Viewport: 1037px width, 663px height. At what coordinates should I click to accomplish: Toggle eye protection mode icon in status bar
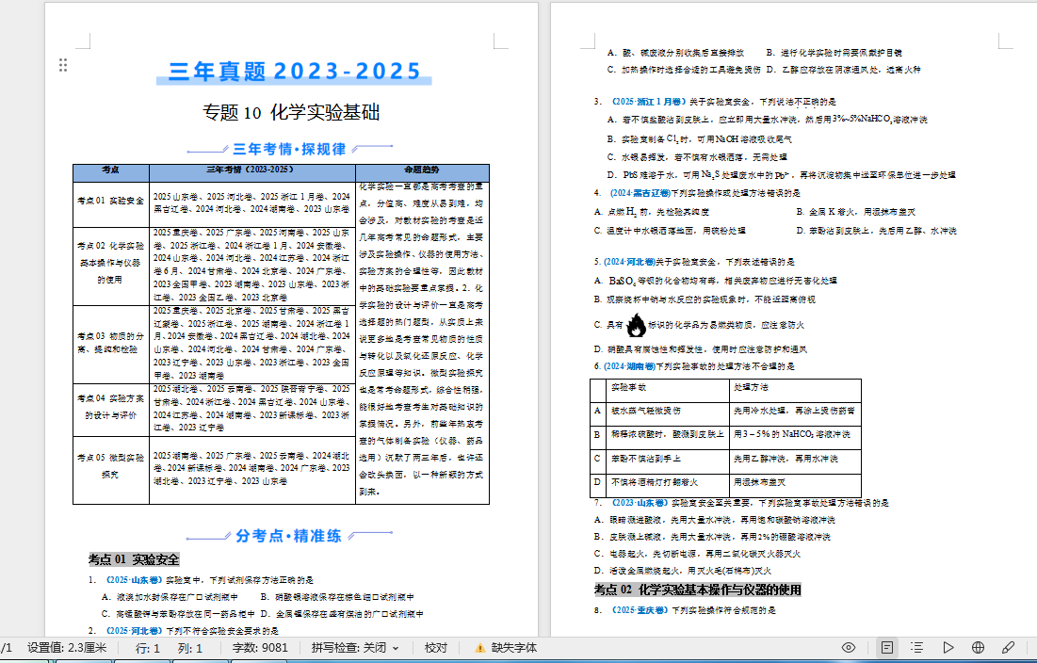click(x=849, y=648)
